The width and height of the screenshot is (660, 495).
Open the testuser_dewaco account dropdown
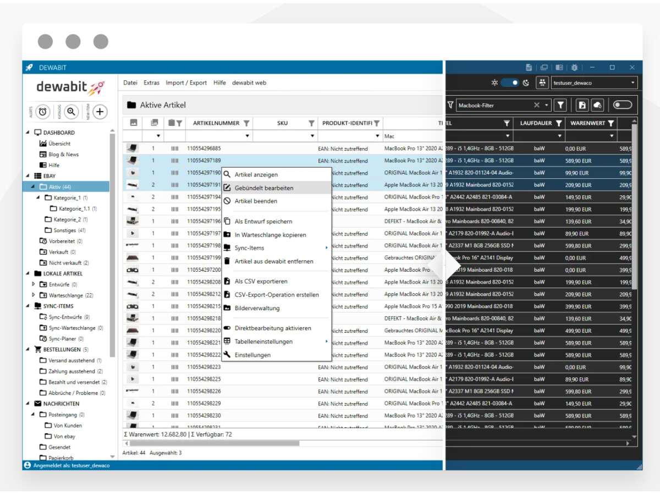(x=595, y=83)
